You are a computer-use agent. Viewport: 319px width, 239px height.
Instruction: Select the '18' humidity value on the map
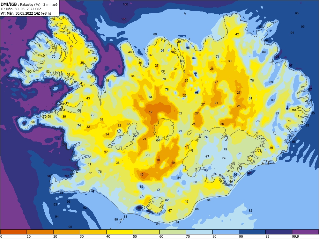(x=158, y=160)
